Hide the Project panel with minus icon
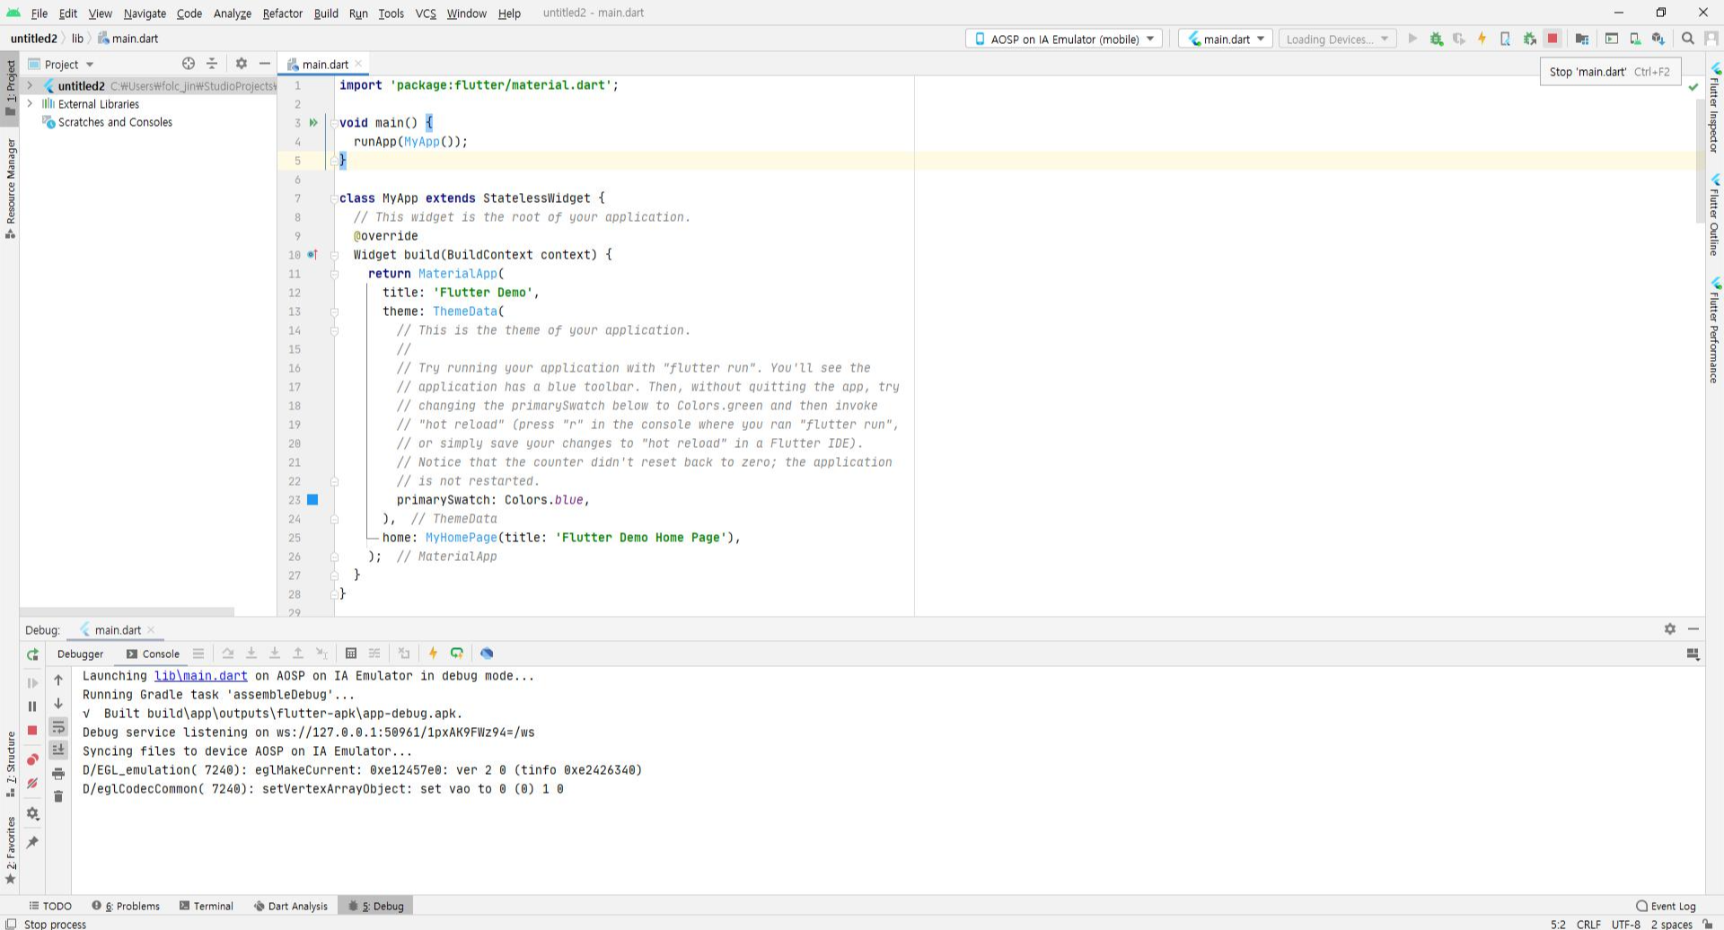This screenshot has height=930, width=1724. coord(264,64)
